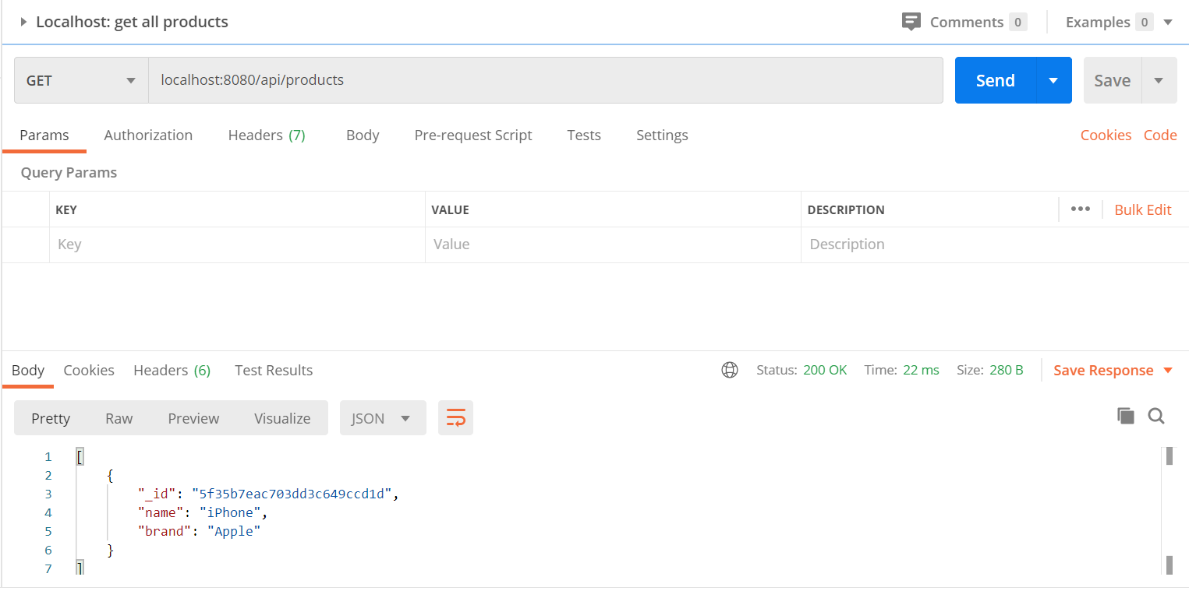Click the request URL field
This screenshot has width=1189, height=591.
(546, 80)
